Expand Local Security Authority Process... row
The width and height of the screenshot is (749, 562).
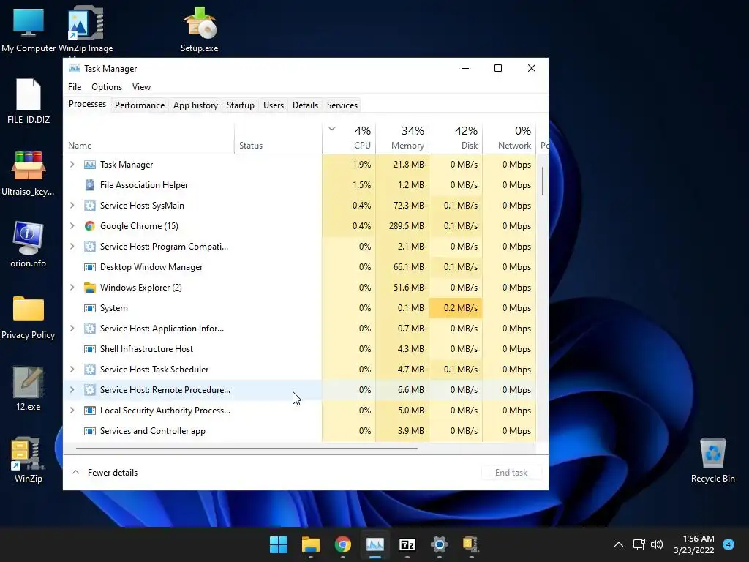pos(72,411)
